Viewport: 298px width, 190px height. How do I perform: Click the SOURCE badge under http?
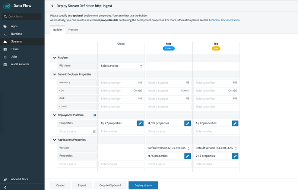pyautogui.click(x=169, y=49)
